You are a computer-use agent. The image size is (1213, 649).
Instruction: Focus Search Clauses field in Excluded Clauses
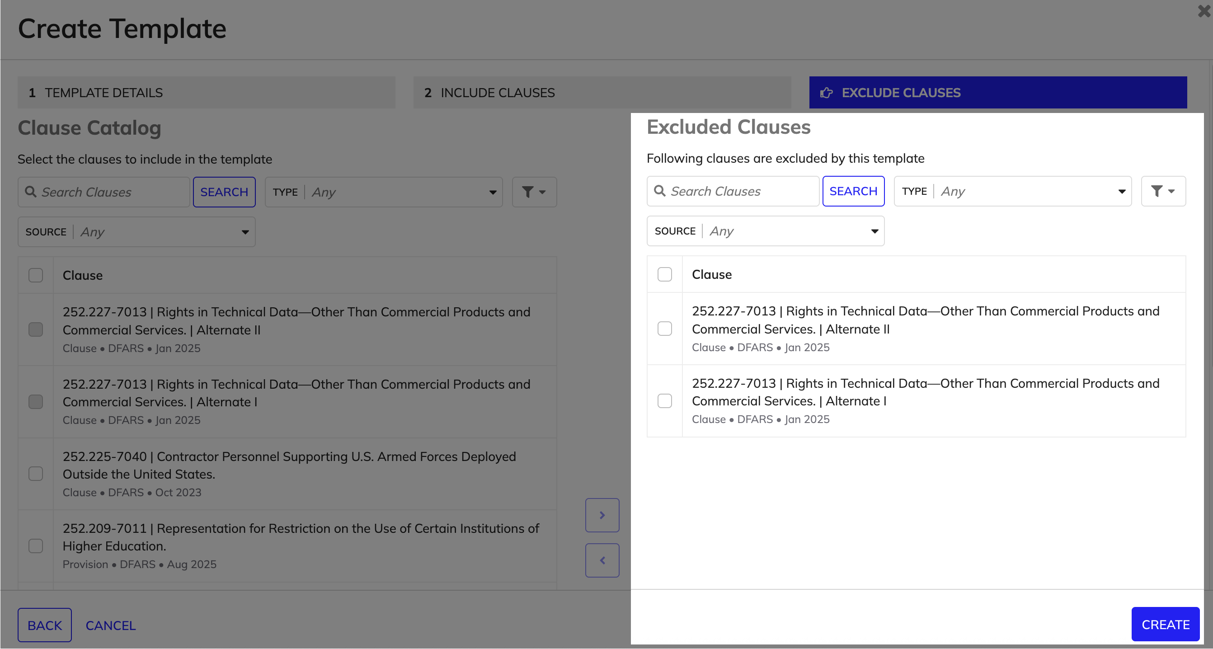733,191
